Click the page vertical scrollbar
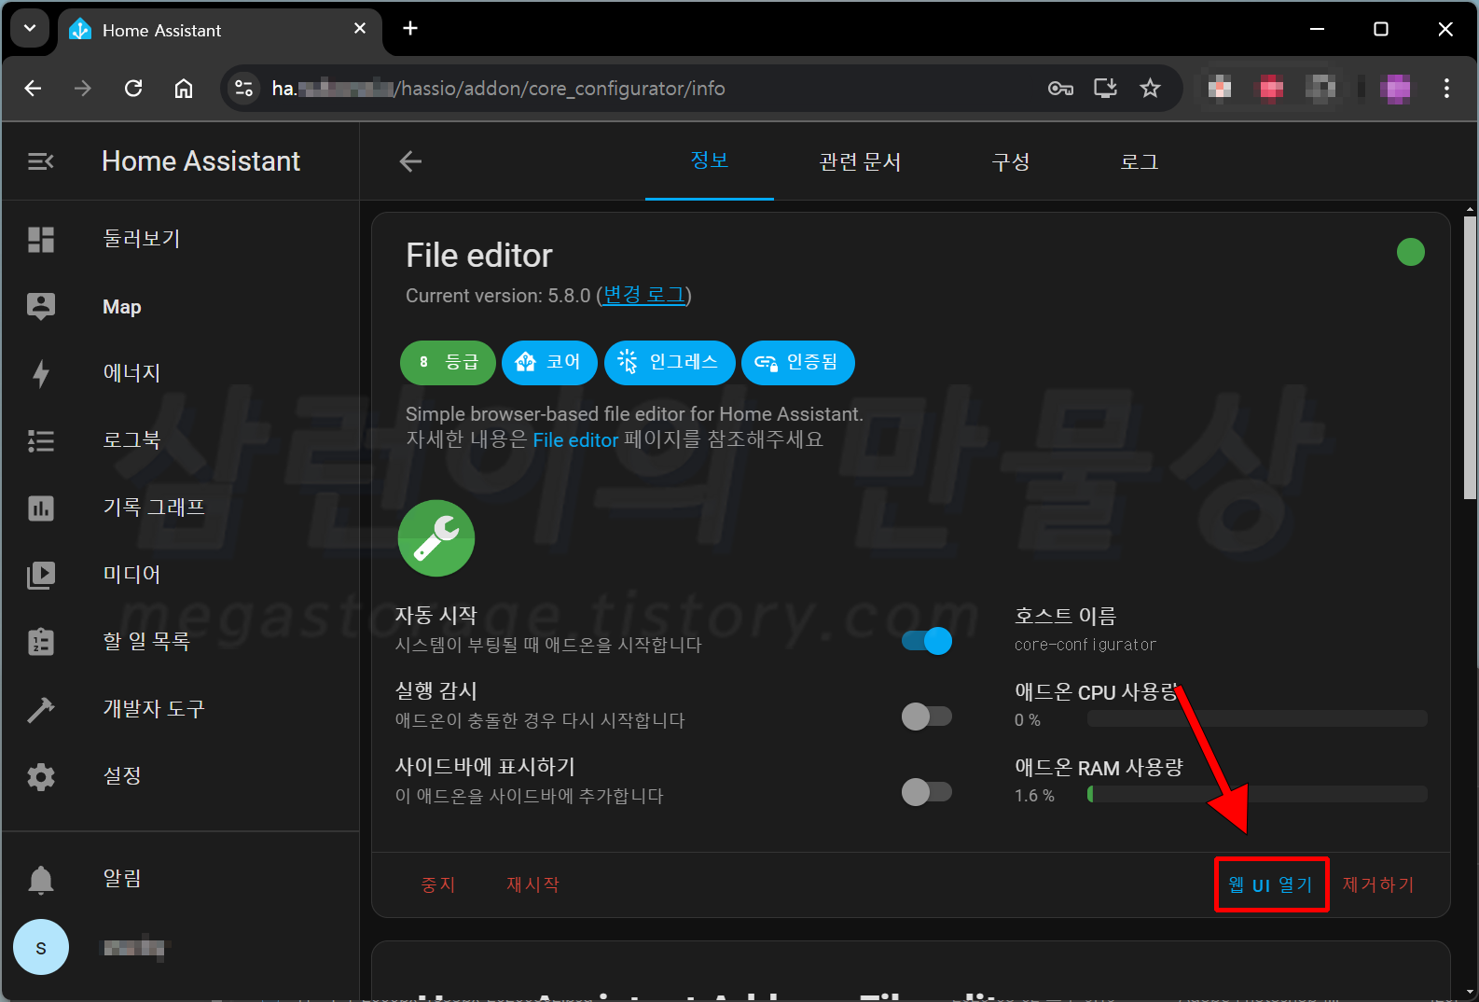Viewport: 1479px width, 1002px height. coord(1470,358)
